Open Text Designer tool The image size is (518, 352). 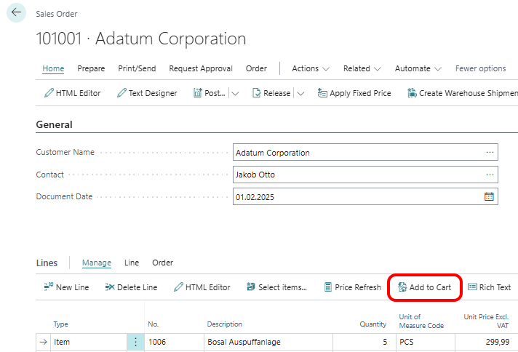click(147, 93)
